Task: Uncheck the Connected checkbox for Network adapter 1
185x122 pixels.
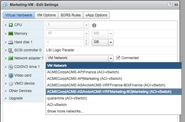Action: 118,58
